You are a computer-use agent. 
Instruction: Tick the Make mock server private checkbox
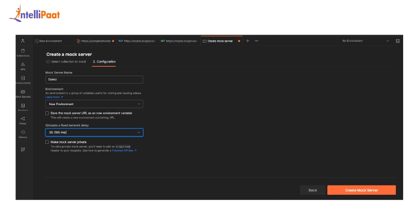pos(47,142)
